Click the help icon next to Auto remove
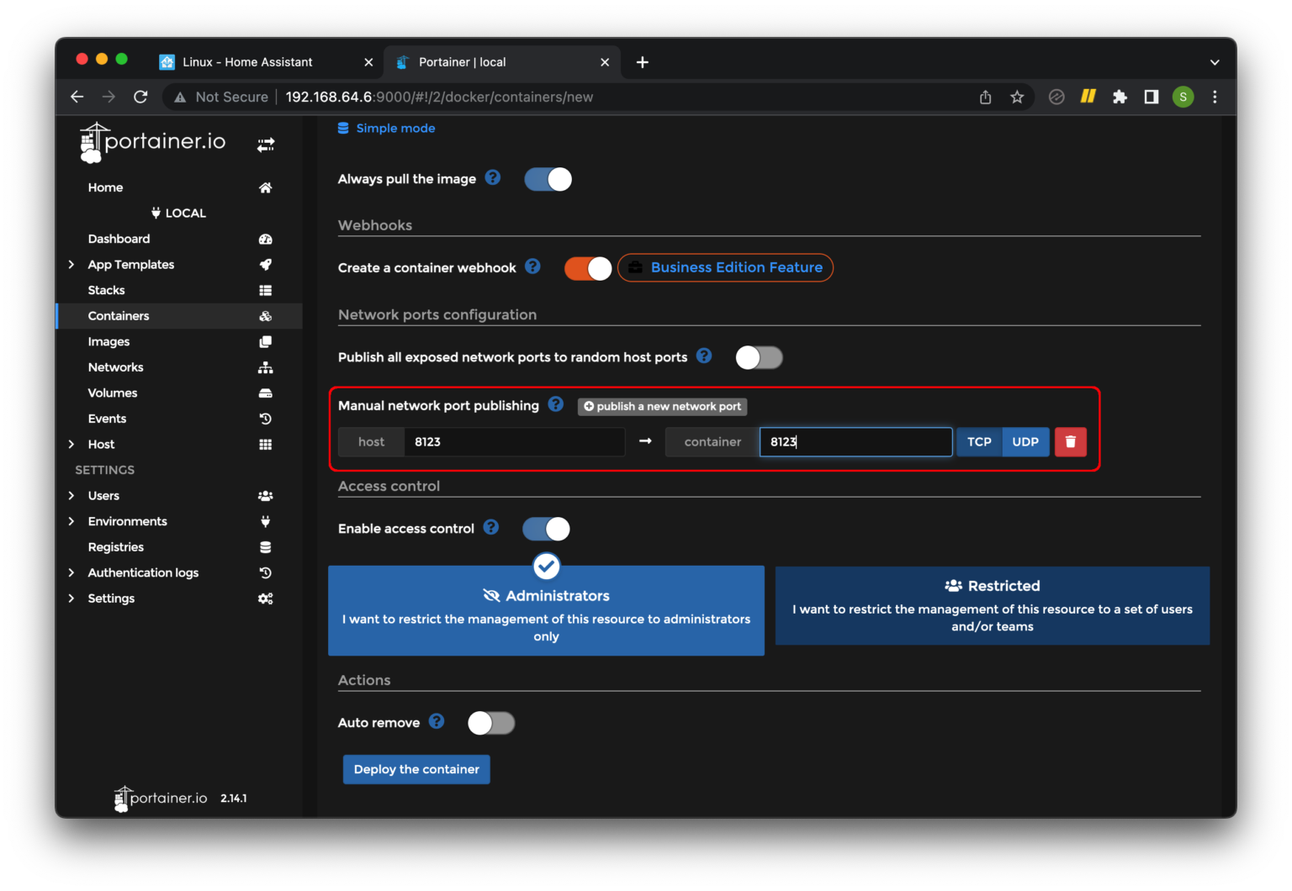 click(x=436, y=721)
